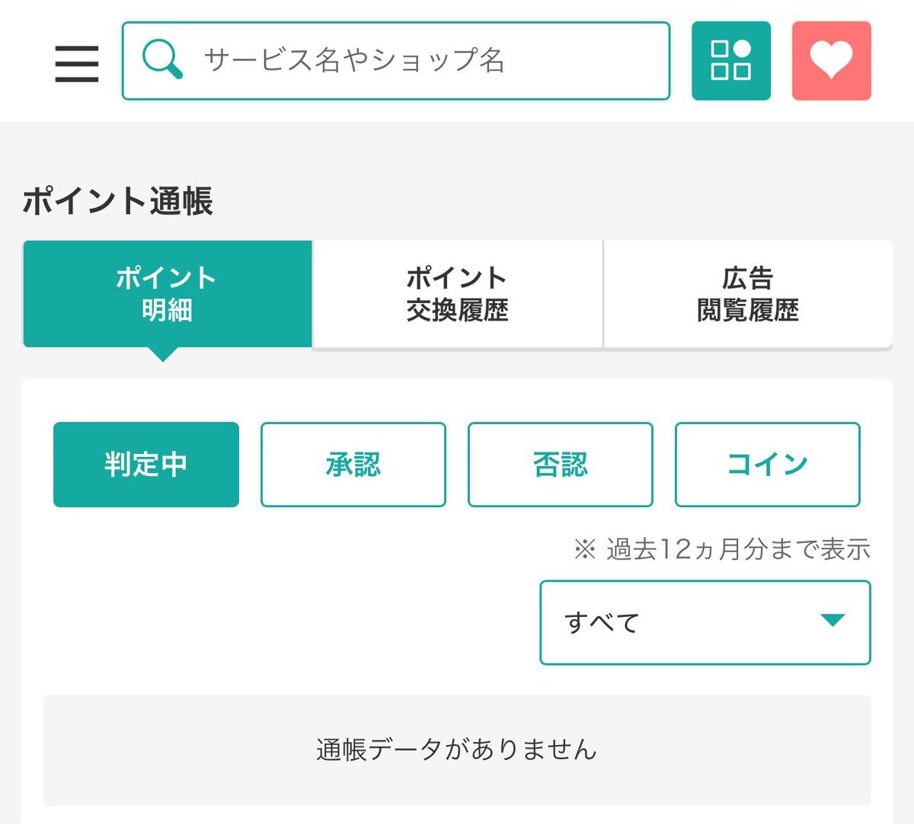Image resolution: width=914 pixels, height=824 pixels.
Task: Click the magnifying glass search icon
Action: pos(162,59)
